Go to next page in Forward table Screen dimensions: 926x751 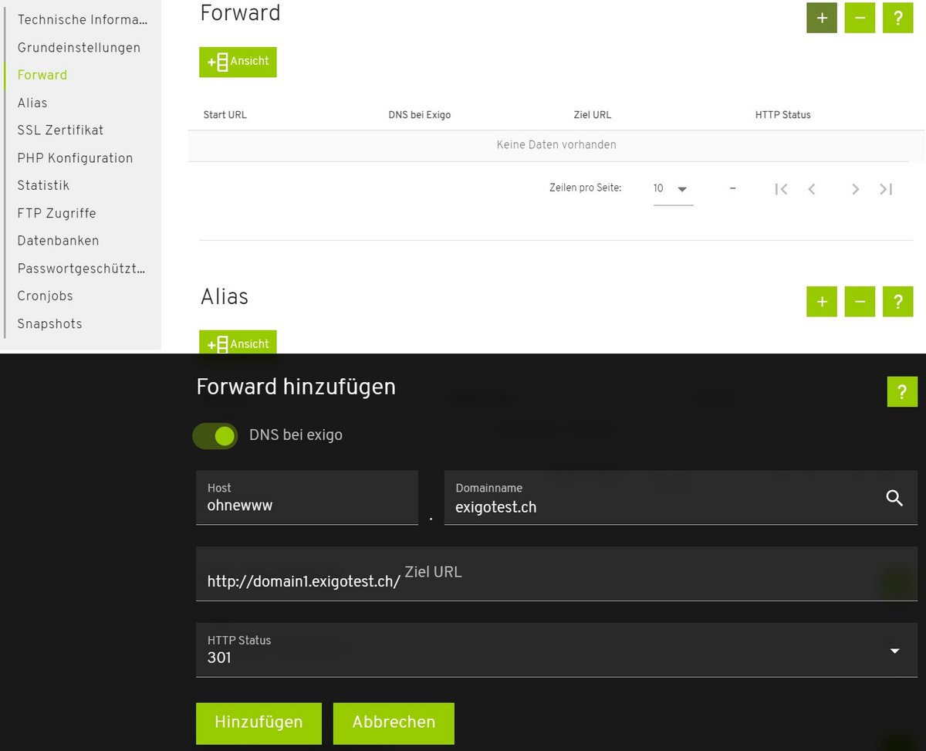pyautogui.click(x=855, y=189)
